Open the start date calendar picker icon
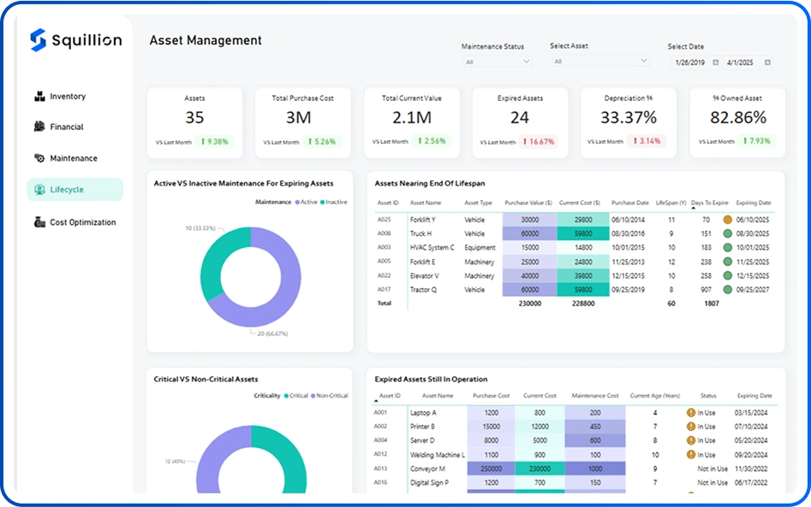This screenshot has width=811, height=507. (716, 62)
